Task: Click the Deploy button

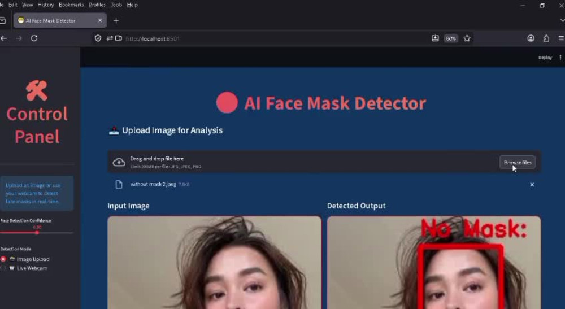Action: pyautogui.click(x=545, y=58)
